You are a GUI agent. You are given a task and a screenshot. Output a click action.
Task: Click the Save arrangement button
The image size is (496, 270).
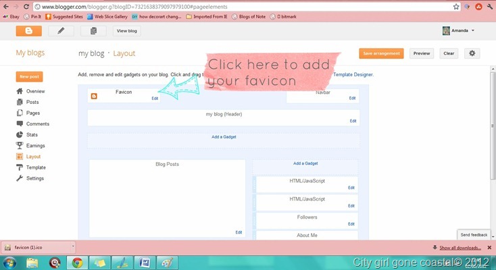(x=381, y=53)
